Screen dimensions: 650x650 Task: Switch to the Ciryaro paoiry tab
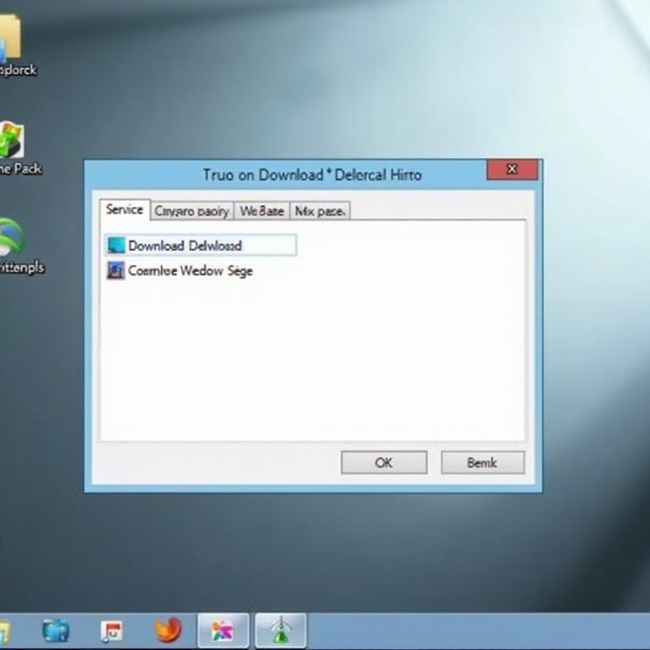192,211
